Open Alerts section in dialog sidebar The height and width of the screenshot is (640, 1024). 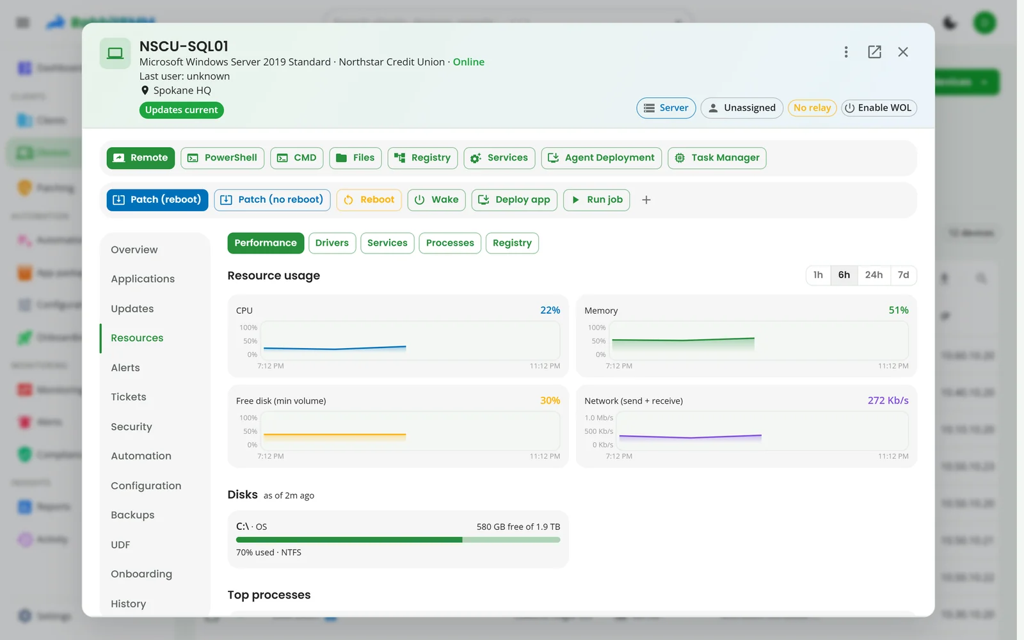(155, 368)
